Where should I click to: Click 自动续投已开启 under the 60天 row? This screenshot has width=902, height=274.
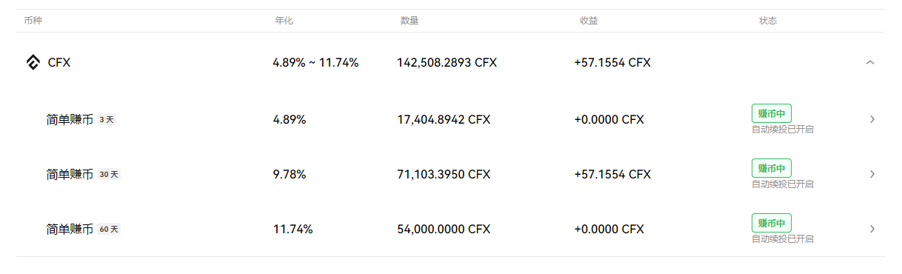click(x=783, y=239)
